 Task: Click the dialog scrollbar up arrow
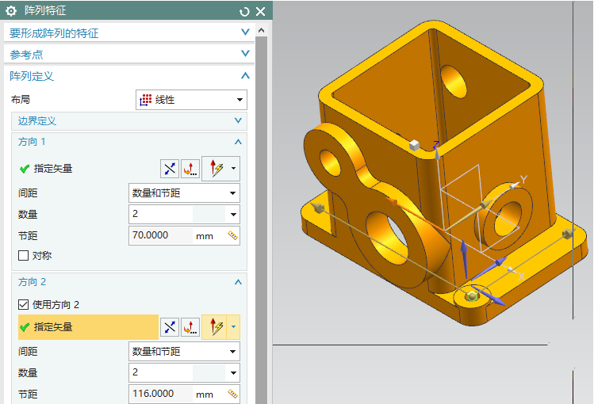click(261, 30)
